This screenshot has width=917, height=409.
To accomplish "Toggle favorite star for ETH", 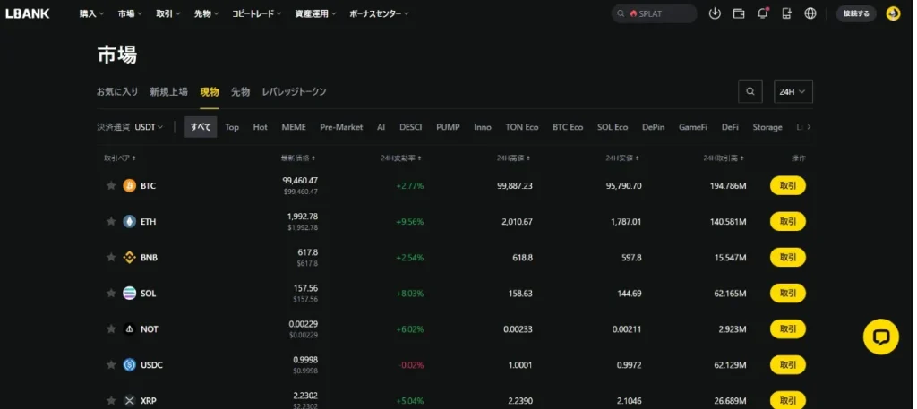I will tap(111, 221).
